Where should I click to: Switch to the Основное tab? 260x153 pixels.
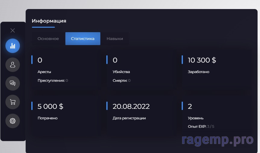click(48, 39)
